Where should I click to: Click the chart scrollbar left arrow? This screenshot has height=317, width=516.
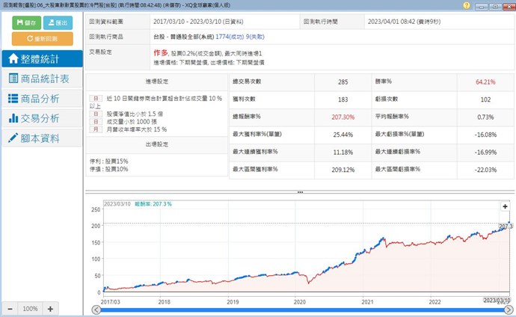click(x=95, y=309)
